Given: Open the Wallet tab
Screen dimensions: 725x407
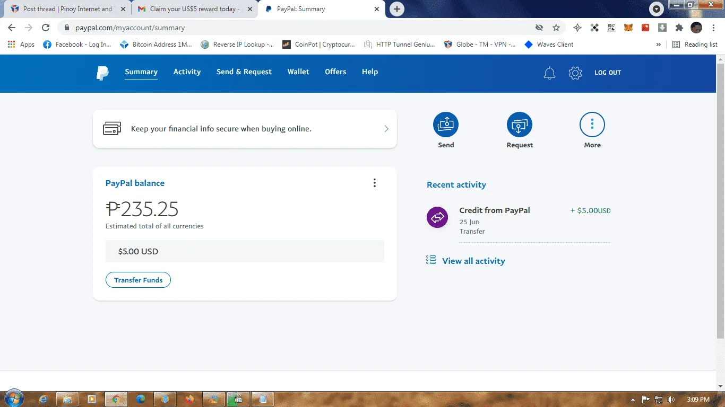Looking at the screenshot, I should click(298, 72).
